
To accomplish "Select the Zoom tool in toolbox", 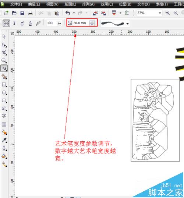I will (x=4, y=61).
